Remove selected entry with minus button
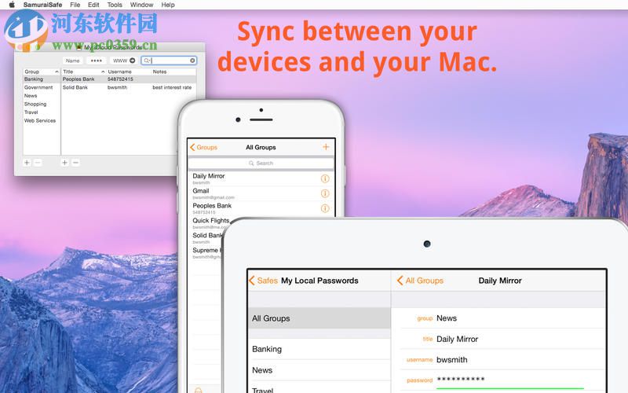This screenshot has width=628, height=393. coord(75,163)
